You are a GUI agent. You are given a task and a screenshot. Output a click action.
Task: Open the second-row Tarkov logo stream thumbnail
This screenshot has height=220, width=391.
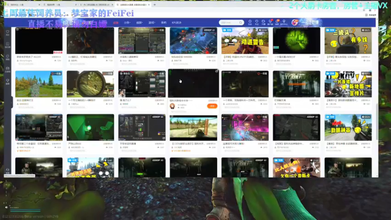click(297, 84)
